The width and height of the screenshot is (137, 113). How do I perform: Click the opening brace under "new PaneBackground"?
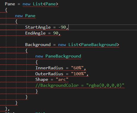[37, 62]
